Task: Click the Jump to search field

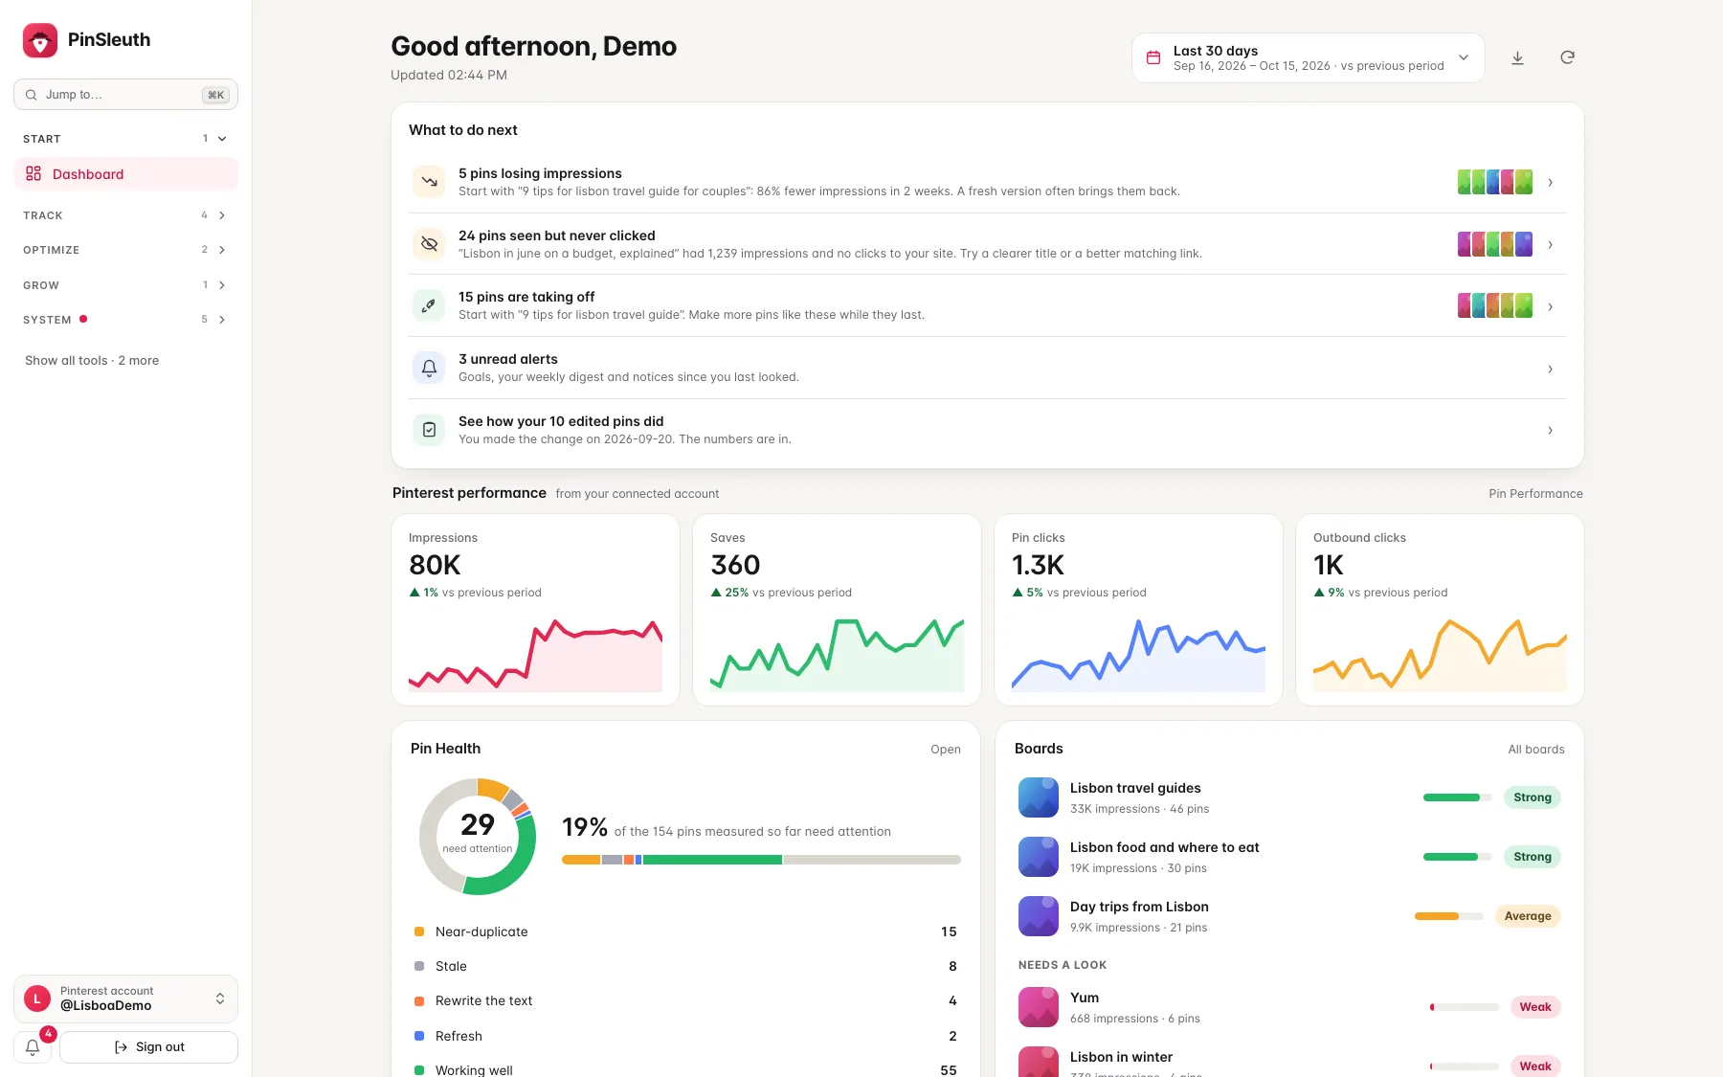Action: tap(125, 95)
